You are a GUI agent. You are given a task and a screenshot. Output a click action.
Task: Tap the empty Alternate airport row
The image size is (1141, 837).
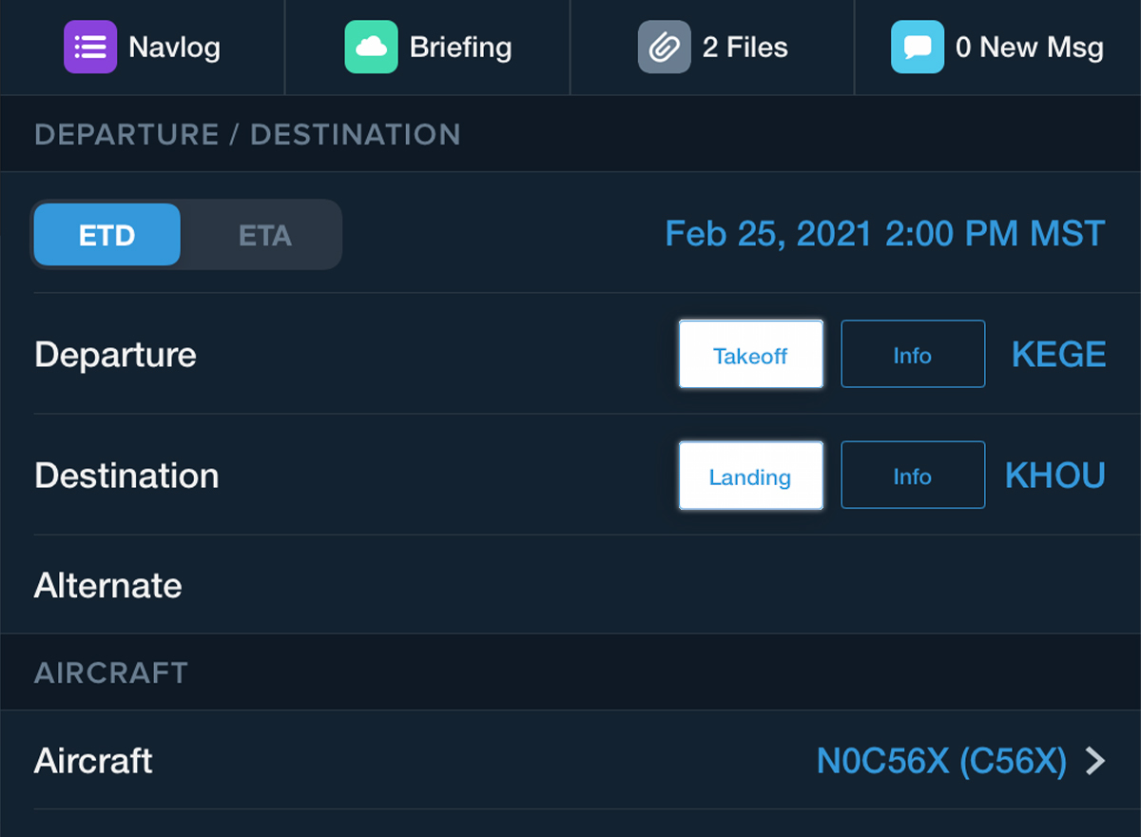570,585
